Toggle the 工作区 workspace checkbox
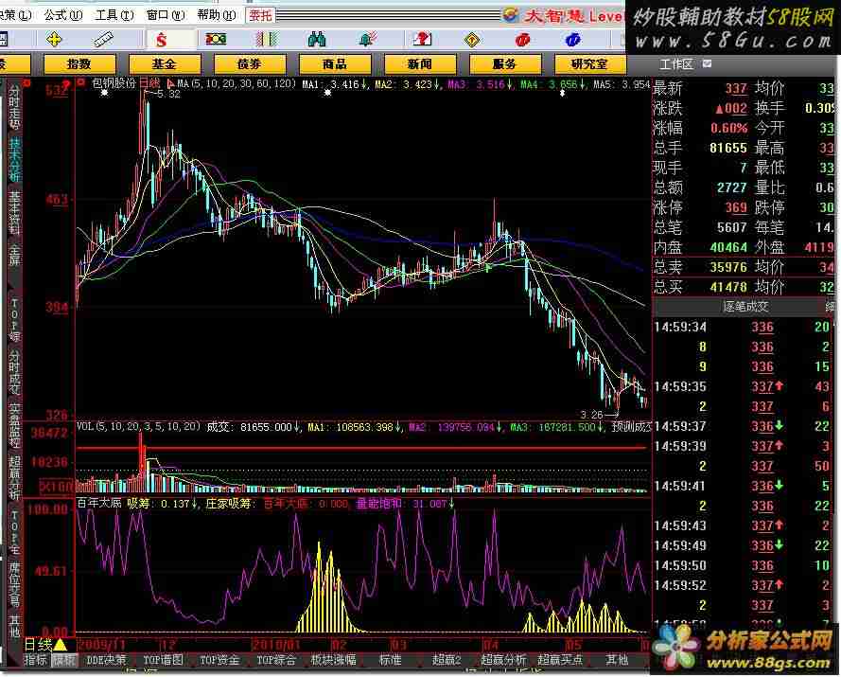This screenshot has width=841, height=677. point(707,63)
